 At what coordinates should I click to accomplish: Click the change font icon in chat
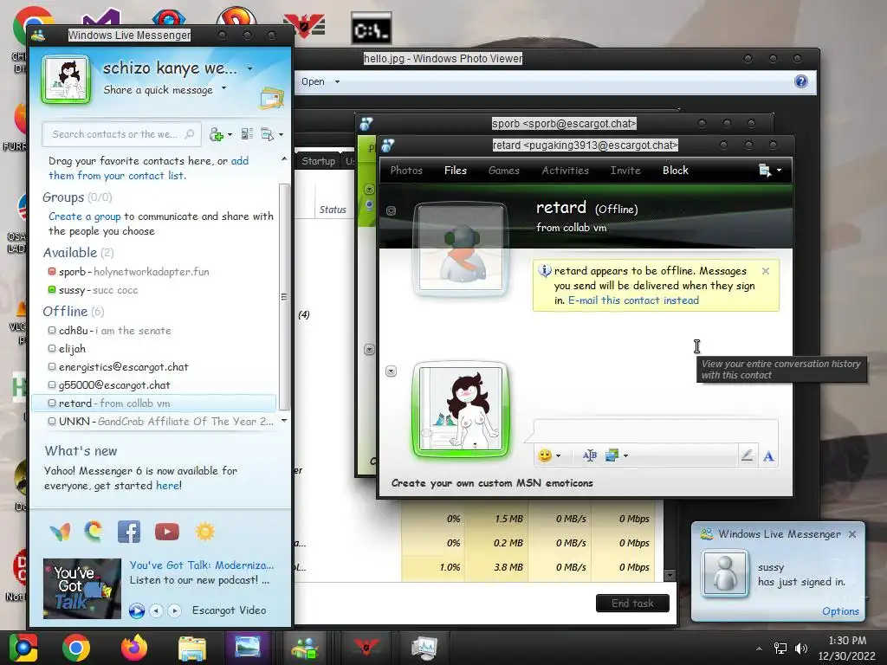pos(589,455)
